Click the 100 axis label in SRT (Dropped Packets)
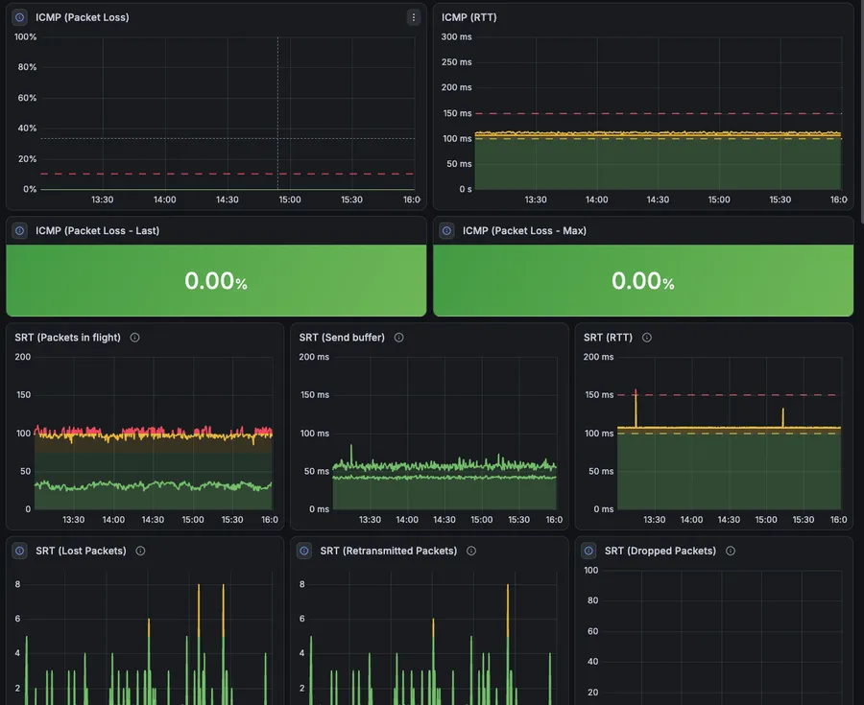The width and height of the screenshot is (864, 705). click(590, 571)
